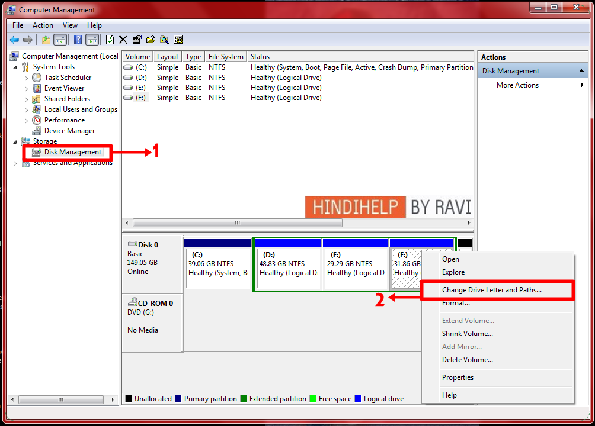Click the (D:) volume drive icon

[128, 78]
